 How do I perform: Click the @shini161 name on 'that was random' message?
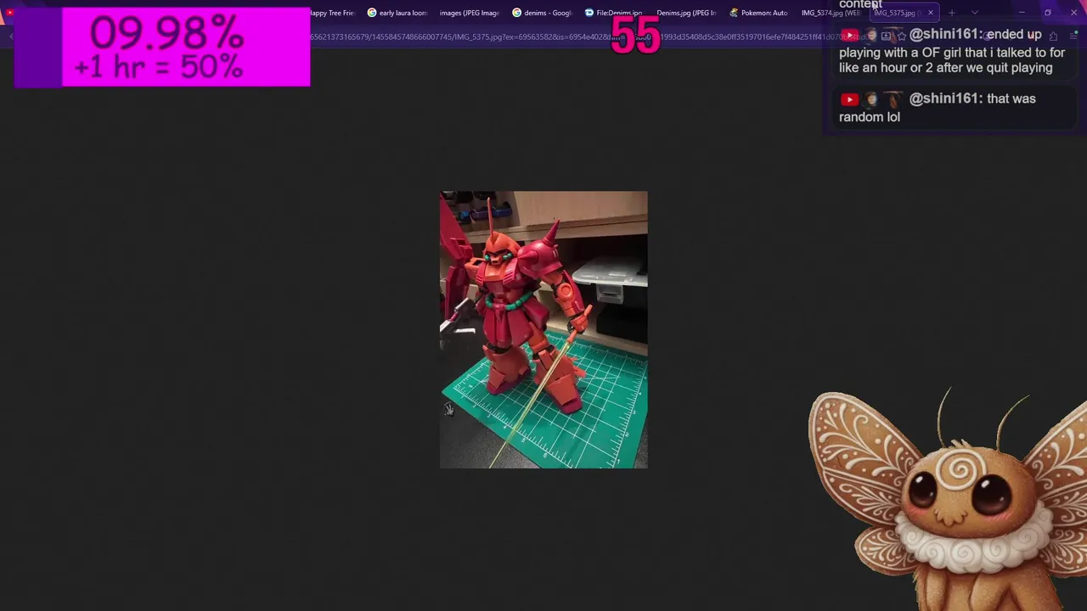pyautogui.click(x=945, y=98)
